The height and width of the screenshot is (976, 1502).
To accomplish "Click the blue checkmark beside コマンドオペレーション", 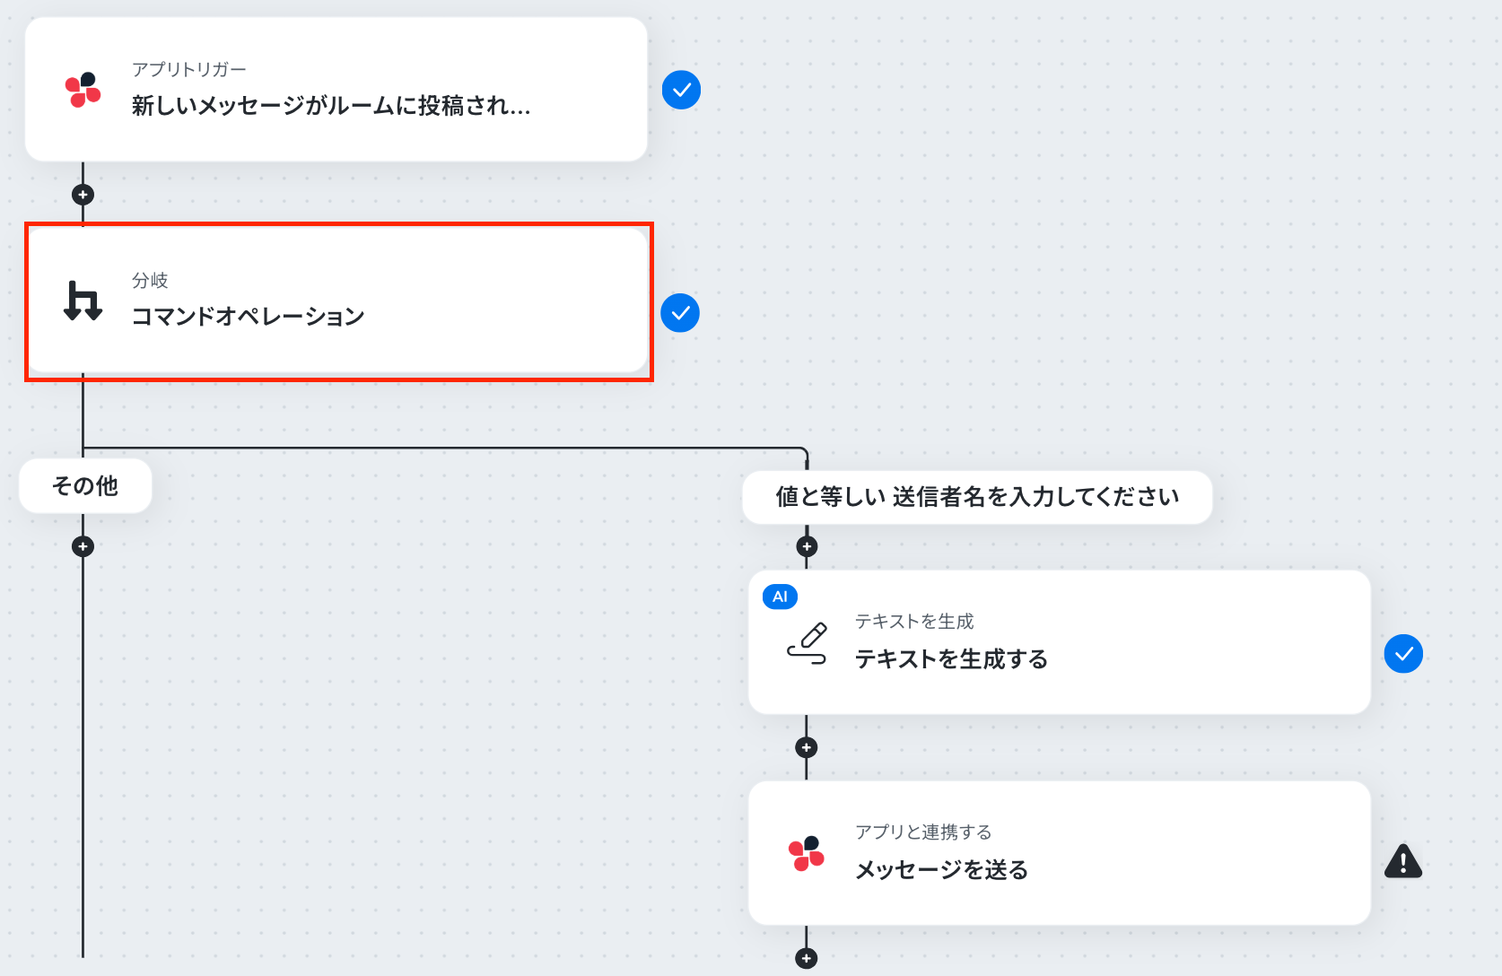I will 680,313.
